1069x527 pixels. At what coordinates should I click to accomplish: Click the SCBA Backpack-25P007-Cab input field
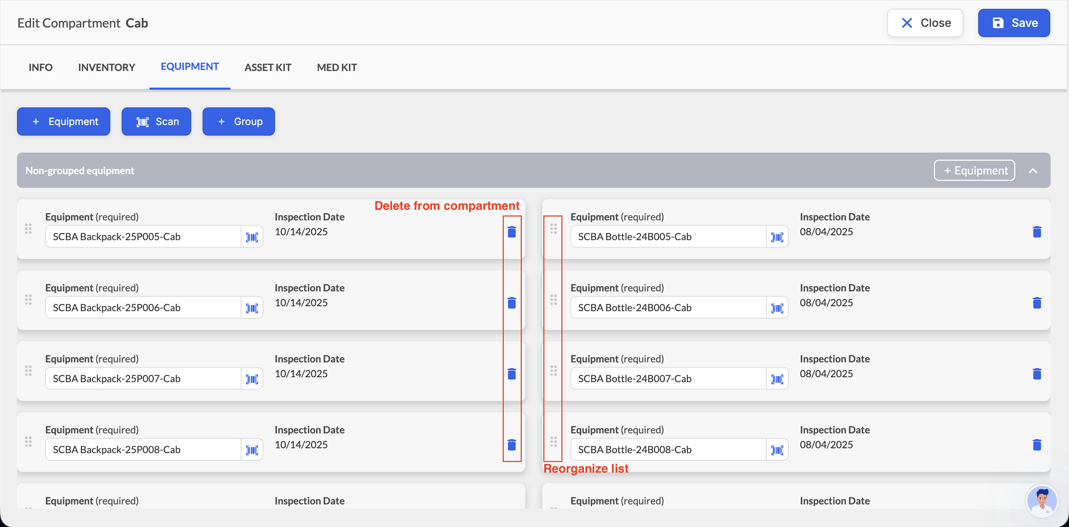point(143,379)
